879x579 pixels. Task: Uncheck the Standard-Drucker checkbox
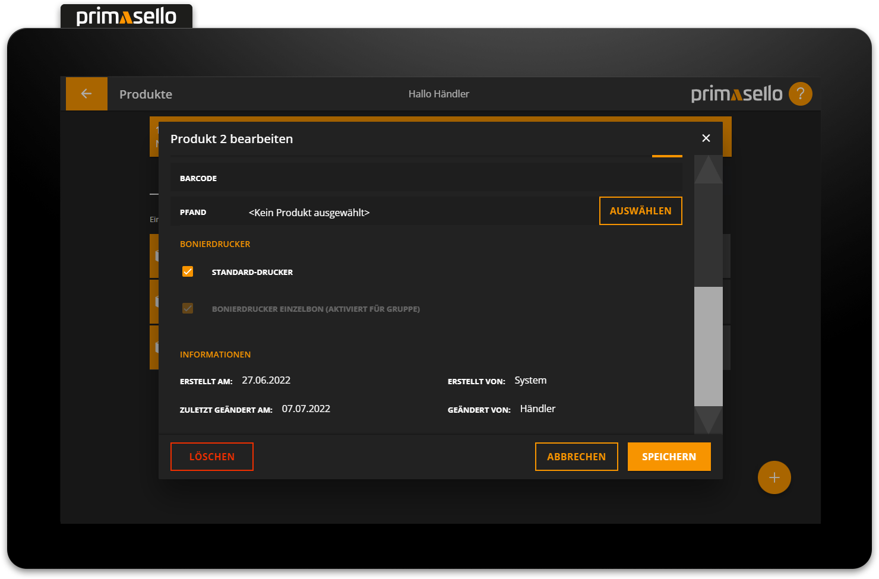point(188,271)
